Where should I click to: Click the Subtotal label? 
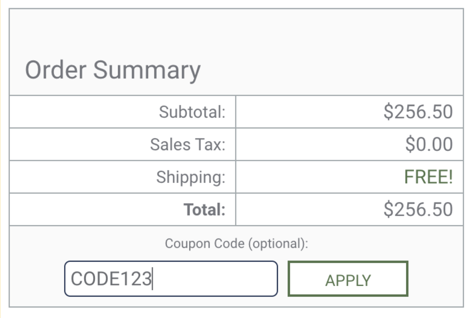192,112
